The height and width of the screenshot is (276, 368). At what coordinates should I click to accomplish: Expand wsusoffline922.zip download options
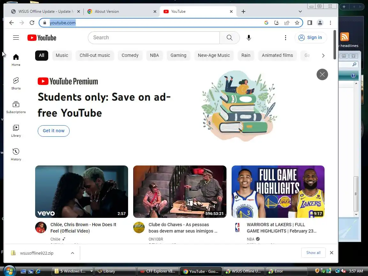point(73,253)
